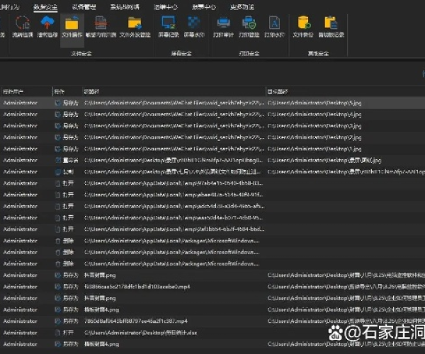Select the first 删除 row for Packages path

212,241
